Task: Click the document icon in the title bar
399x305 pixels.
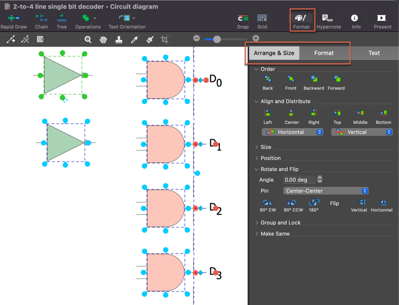Action: point(7,7)
